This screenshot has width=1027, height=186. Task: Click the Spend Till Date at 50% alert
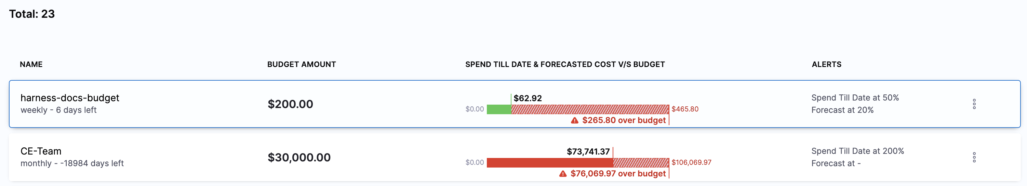(855, 98)
